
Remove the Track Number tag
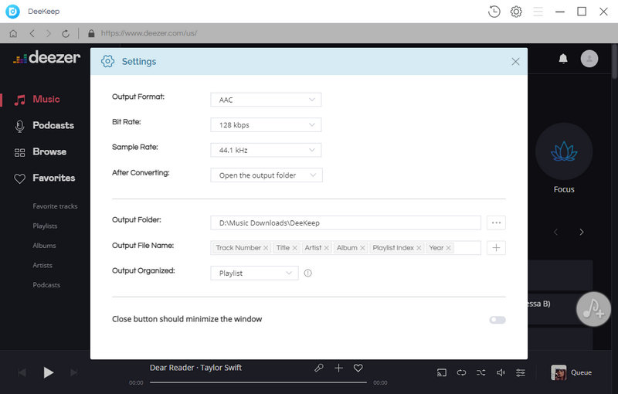266,248
